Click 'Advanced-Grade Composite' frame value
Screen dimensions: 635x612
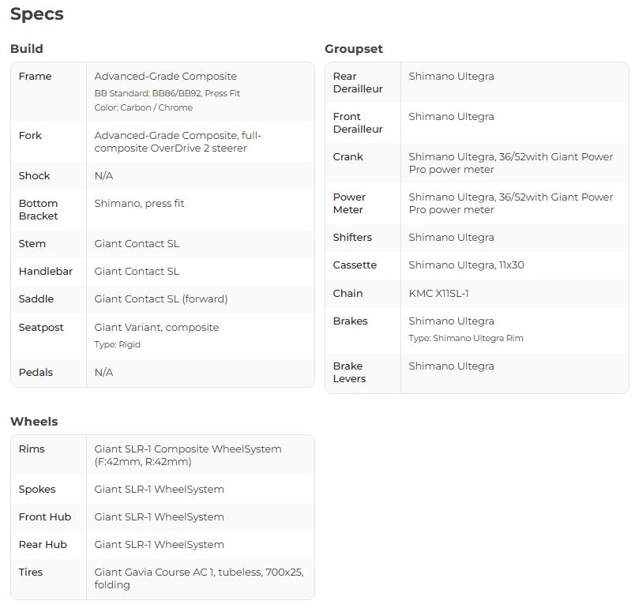[x=166, y=76]
